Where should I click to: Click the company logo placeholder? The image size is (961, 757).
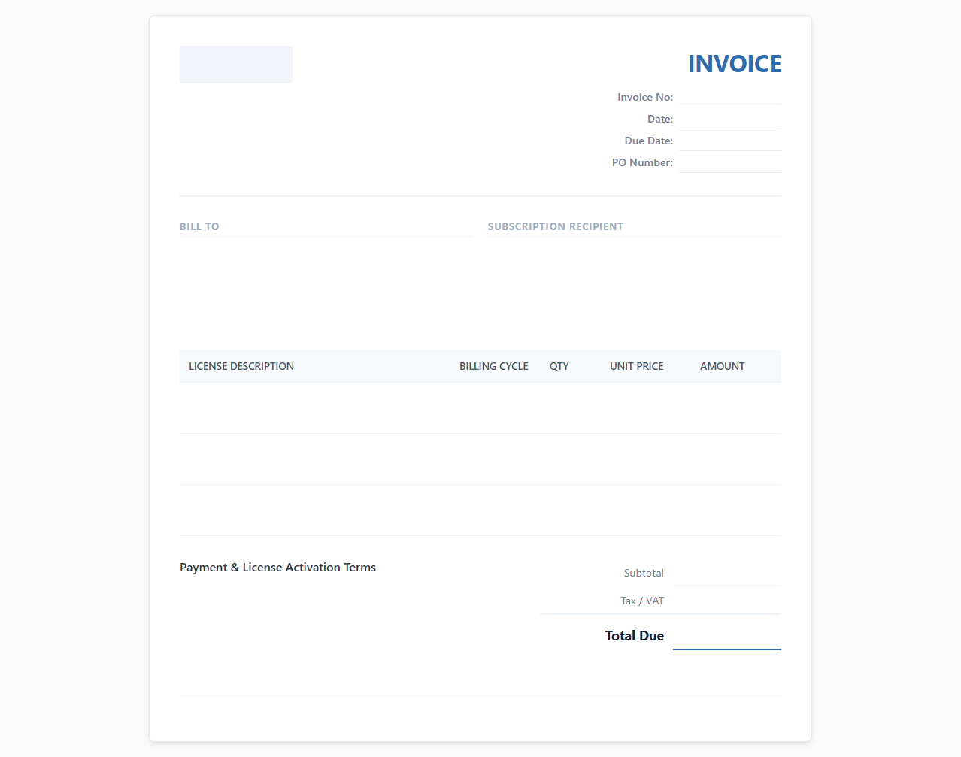pos(236,65)
